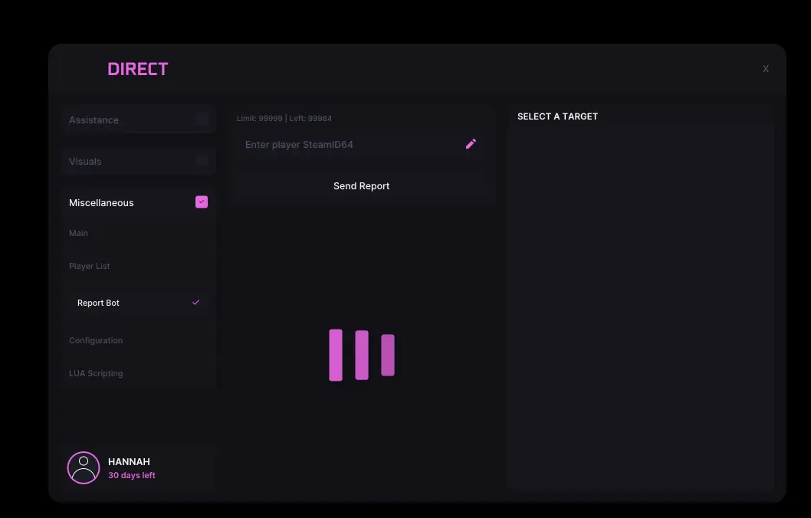Enable the Visuals category checkbox
Screen dimensions: 811x518
pos(201,160)
